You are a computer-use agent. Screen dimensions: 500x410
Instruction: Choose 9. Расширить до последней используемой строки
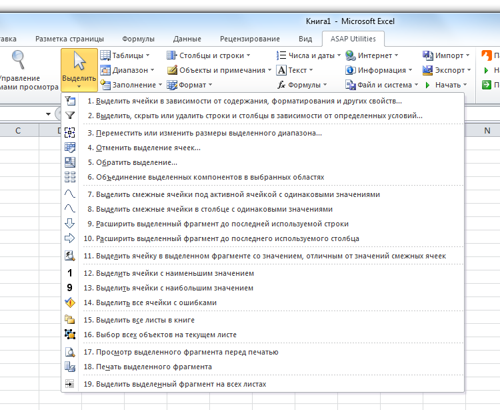coord(263,224)
